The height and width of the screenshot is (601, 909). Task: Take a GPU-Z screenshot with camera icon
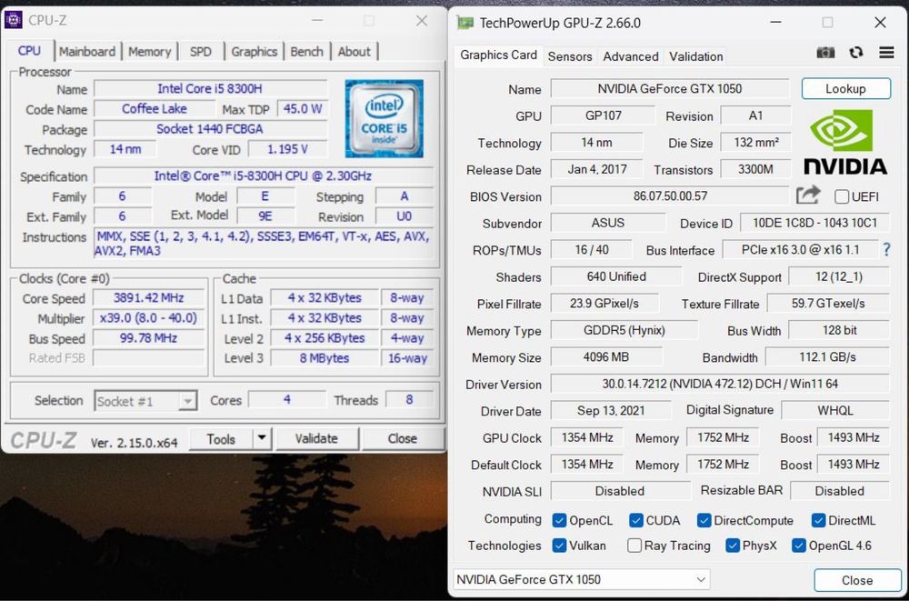click(x=825, y=53)
